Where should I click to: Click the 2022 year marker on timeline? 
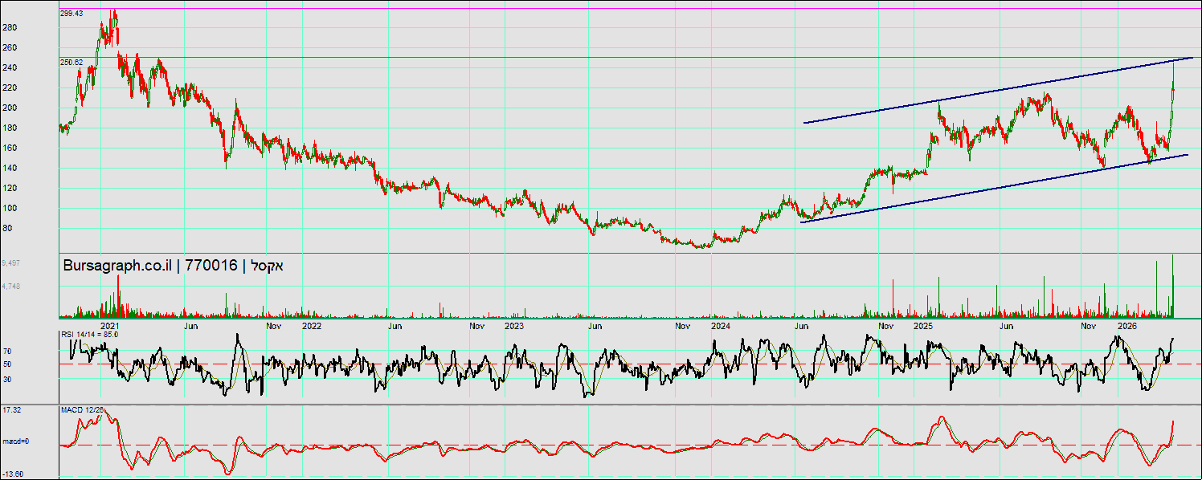point(312,327)
